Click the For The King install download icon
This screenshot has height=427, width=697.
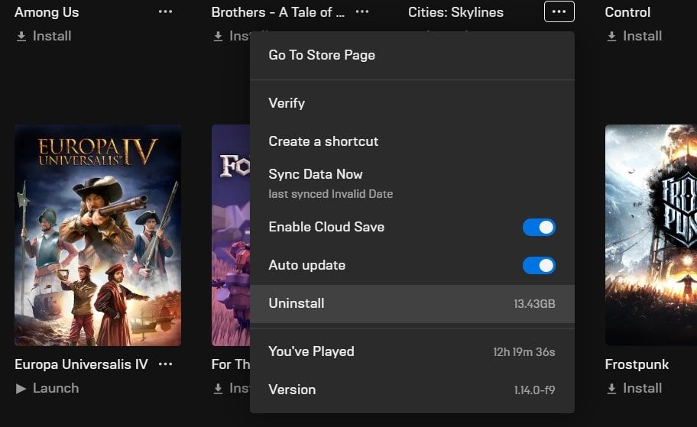tap(218, 388)
